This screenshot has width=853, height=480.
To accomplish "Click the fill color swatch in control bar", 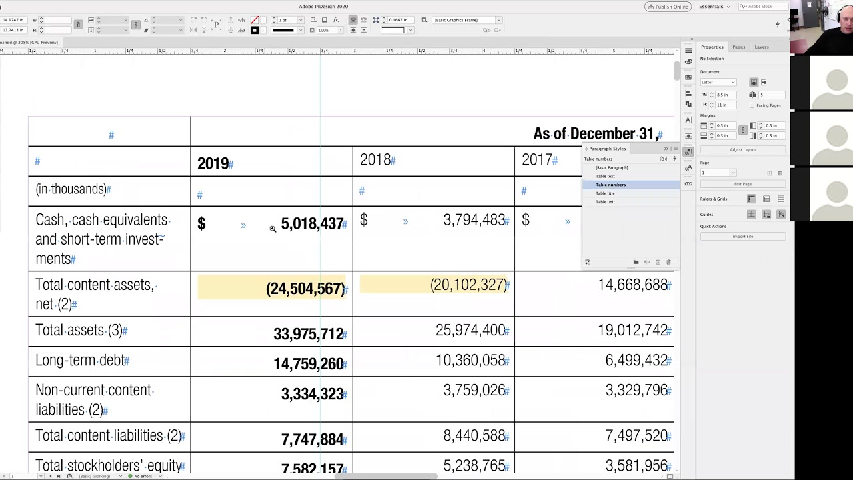I will tap(255, 19).
